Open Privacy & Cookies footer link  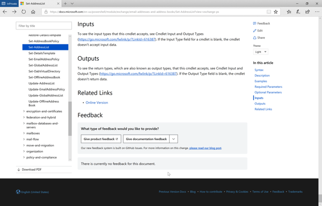point(237,192)
